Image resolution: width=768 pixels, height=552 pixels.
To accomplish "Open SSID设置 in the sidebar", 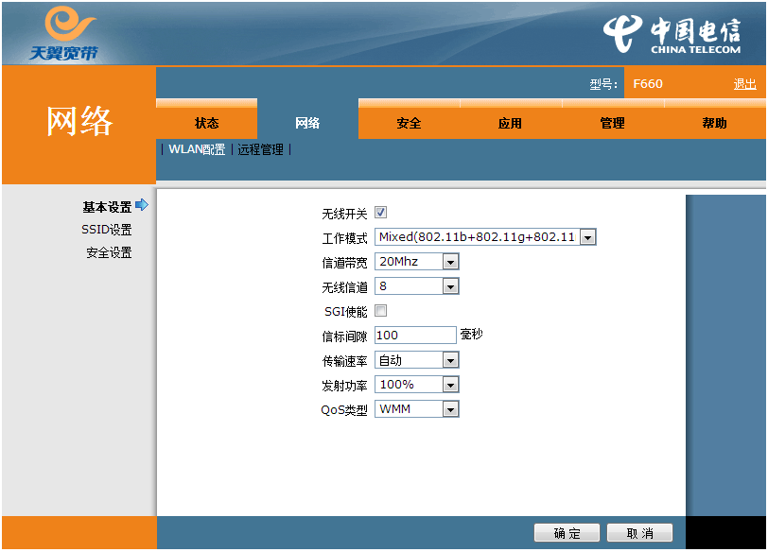I will pos(106,230).
